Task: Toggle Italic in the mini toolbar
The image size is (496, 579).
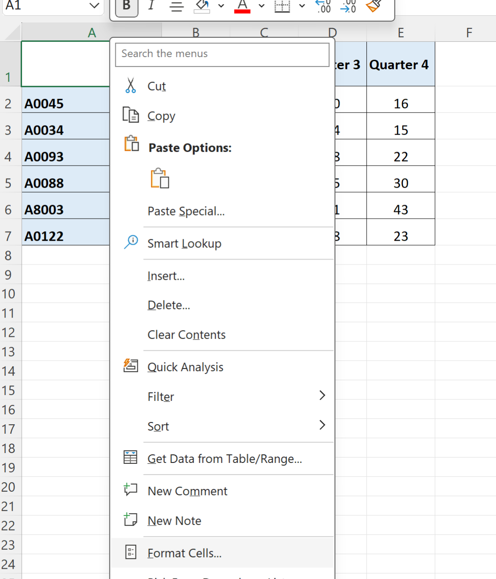Action: (x=151, y=5)
